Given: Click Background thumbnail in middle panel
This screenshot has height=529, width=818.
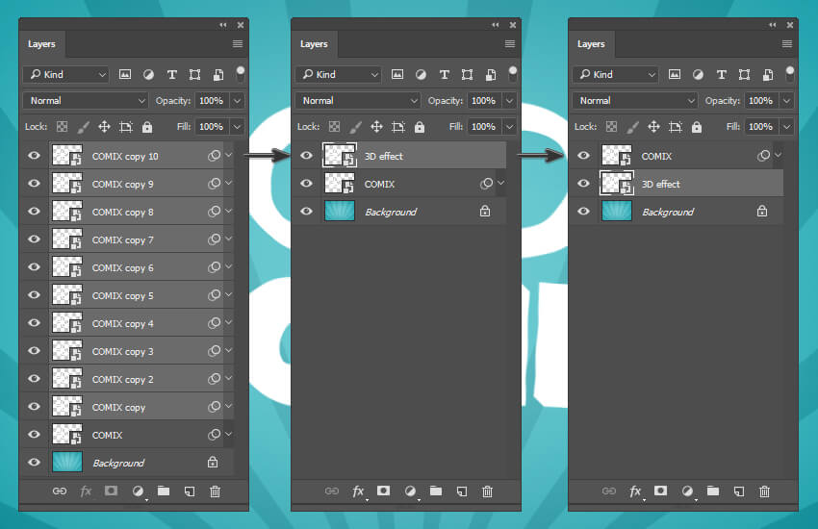Looking at the screenshot, I should coord(340,211).
